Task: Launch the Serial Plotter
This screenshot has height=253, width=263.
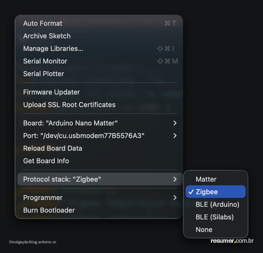Action: 100,74
